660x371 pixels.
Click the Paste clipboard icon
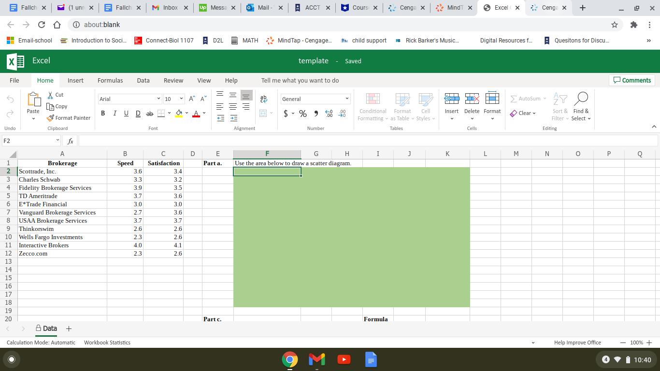[33, 99]
